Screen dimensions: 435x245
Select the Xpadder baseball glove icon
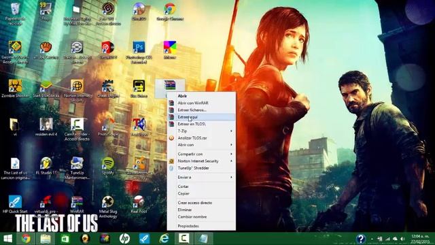coord(46,50)
